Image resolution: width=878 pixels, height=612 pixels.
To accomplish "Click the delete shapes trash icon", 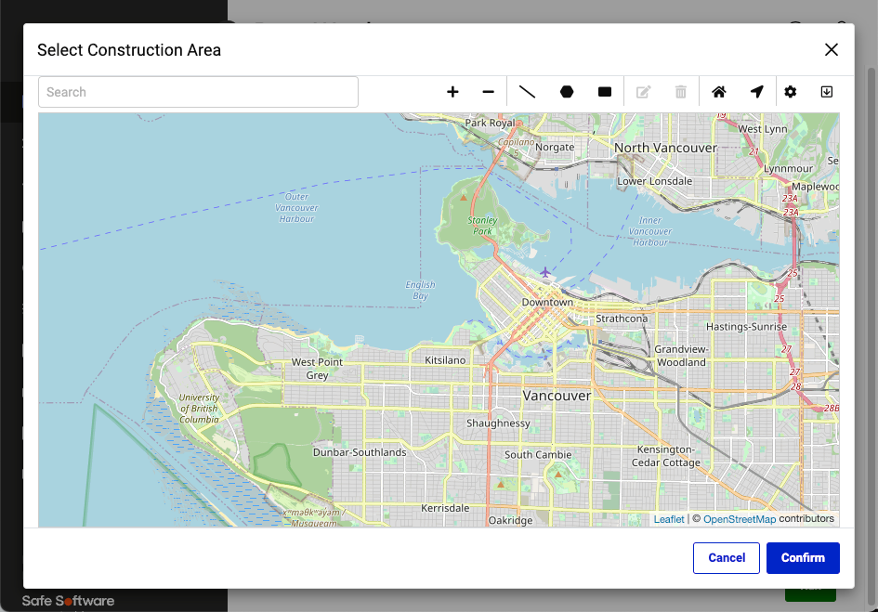I will click(x=681, y=92).
